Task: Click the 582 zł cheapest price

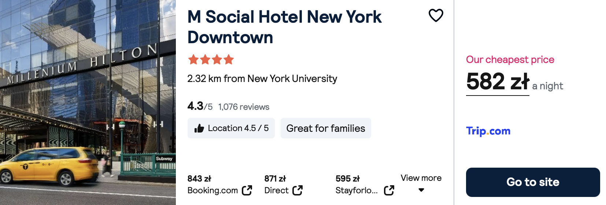Action: coord(498,81)
